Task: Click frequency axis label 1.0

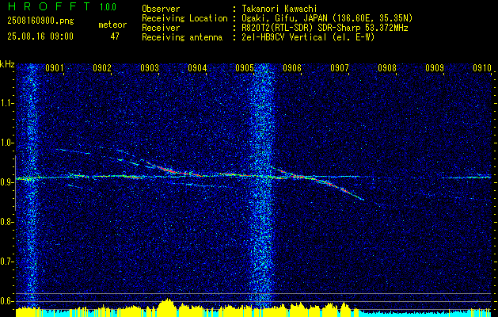Action: [6, 143]
